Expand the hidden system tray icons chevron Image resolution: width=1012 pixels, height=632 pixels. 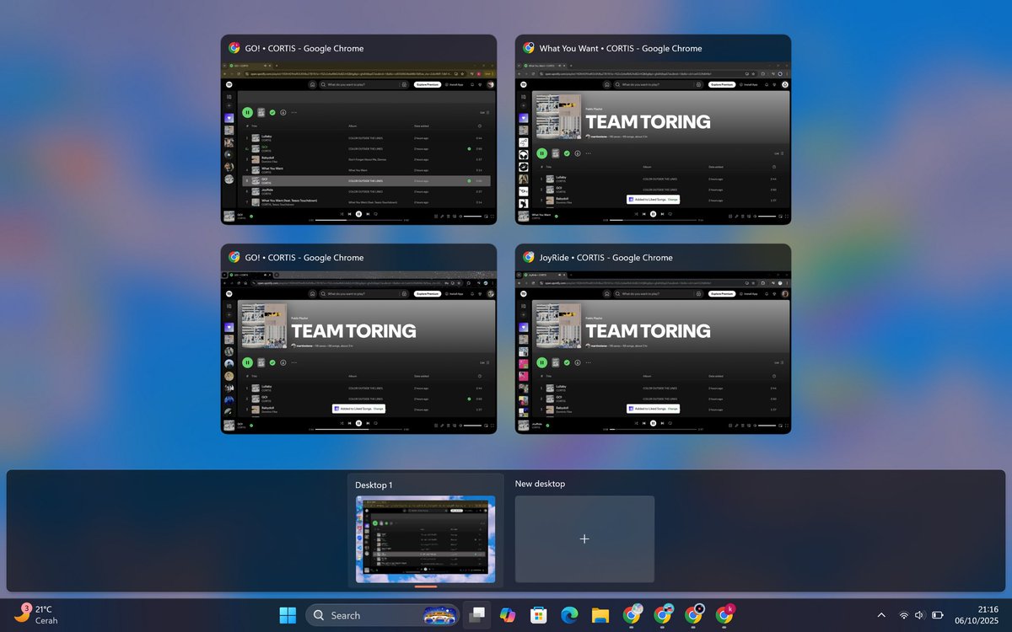pyautogui.click(x=881, y=615)
